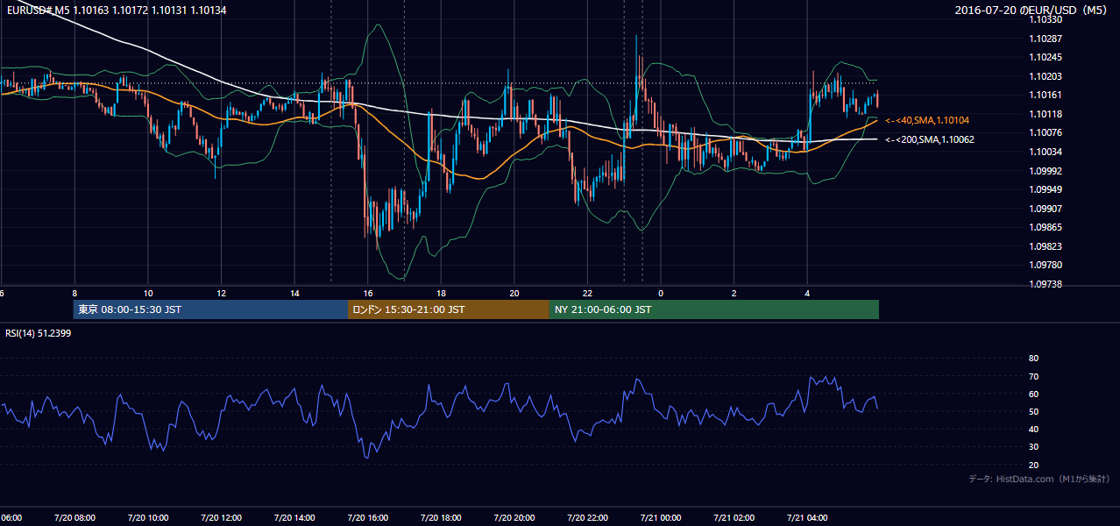This screenshot has height=526, width=1120.
Task: Click RSI axis level 20
Action: pos(1033,465)
